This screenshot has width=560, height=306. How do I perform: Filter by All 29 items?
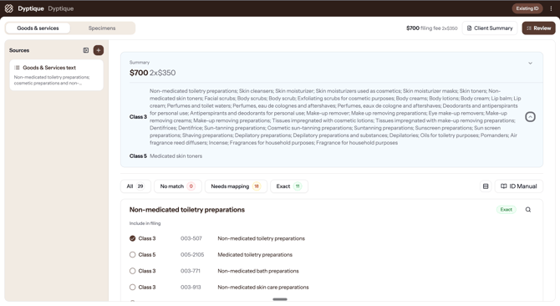(135, 186)
